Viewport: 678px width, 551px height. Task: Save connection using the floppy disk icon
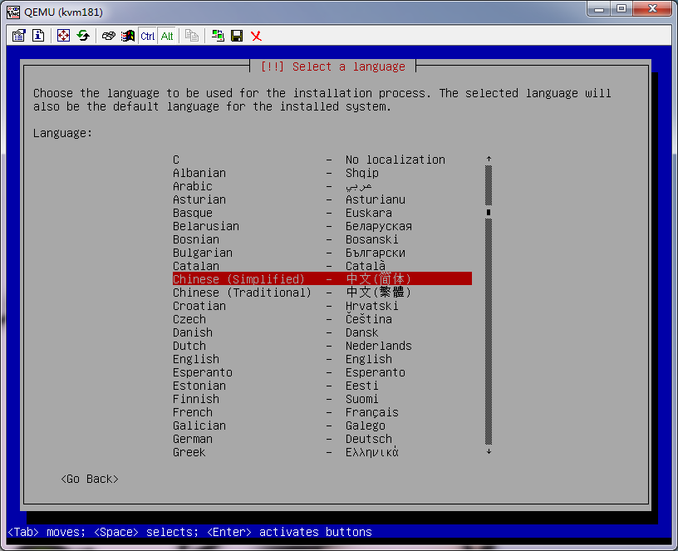tap(237, 36)
